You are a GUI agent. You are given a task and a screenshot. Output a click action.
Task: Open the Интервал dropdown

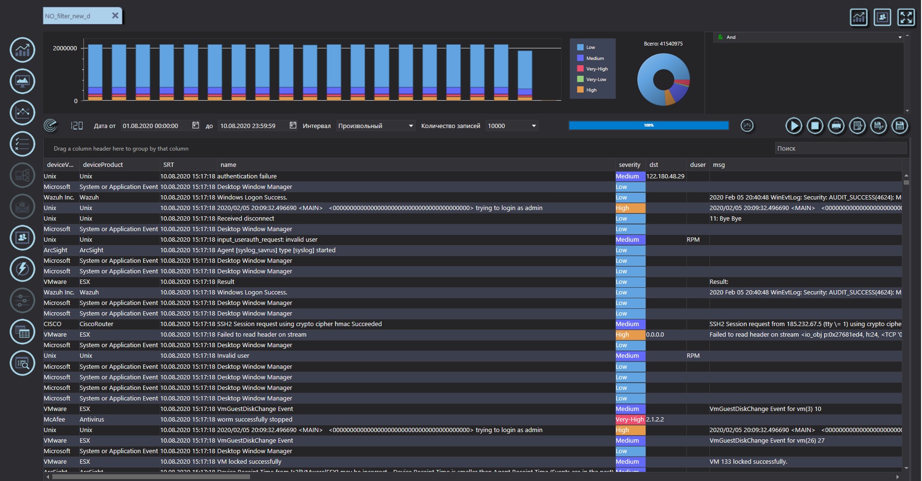[x=375, y=126]
